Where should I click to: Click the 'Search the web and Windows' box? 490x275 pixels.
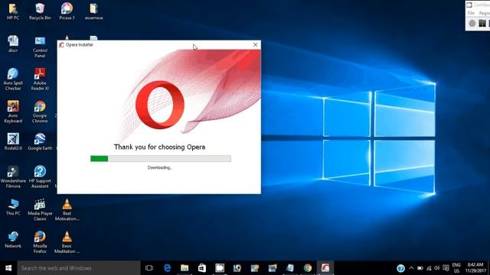pos(79,268)
